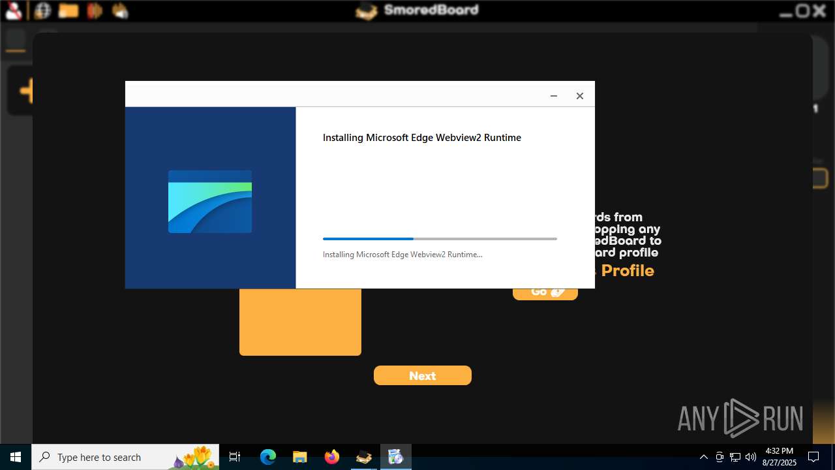Click the crossed-out user icon in SmoredBoard

click(x=14, y=10)
